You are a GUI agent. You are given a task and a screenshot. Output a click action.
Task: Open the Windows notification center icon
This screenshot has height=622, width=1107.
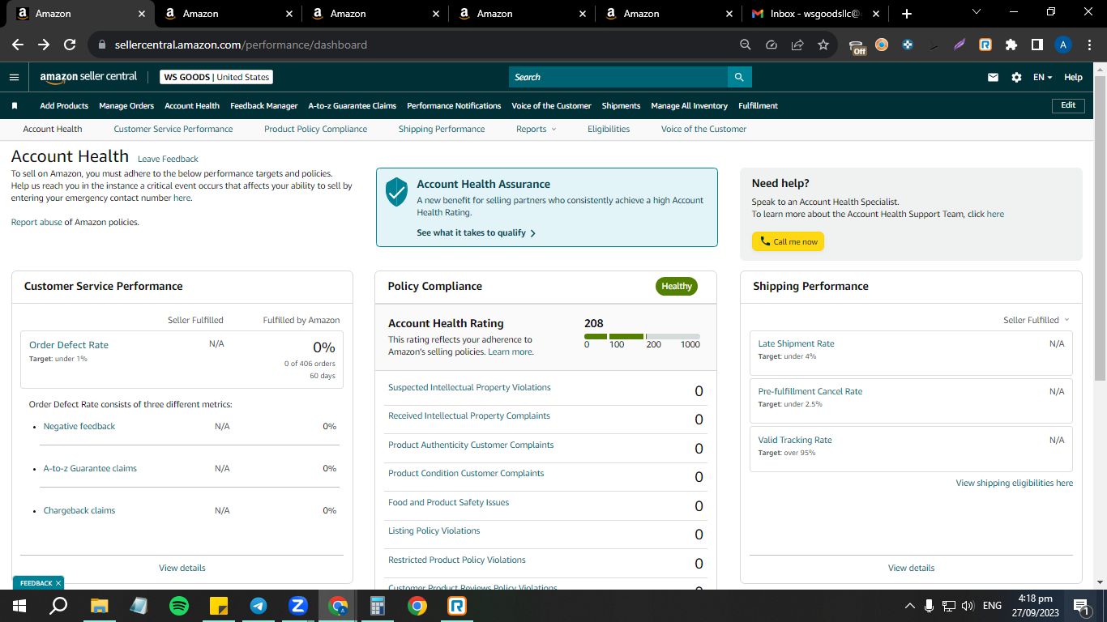pos(1080,605)
